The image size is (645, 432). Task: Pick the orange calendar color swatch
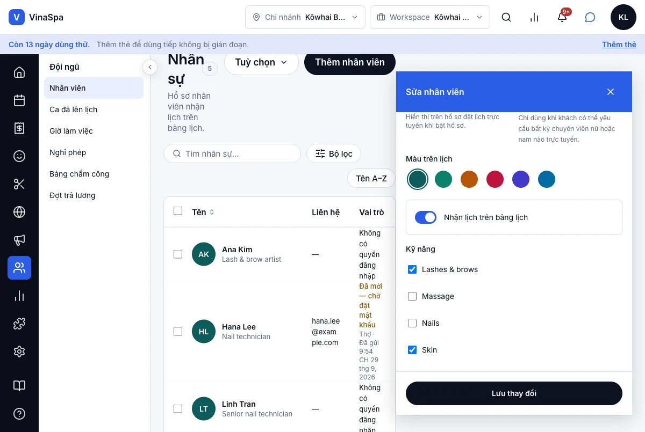(469, 179)
